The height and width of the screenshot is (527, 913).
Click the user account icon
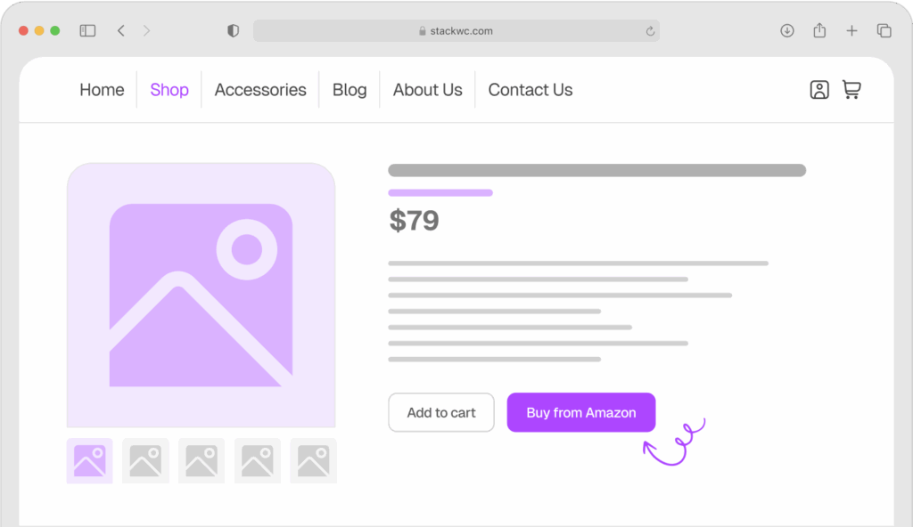(x=818, y=89)
